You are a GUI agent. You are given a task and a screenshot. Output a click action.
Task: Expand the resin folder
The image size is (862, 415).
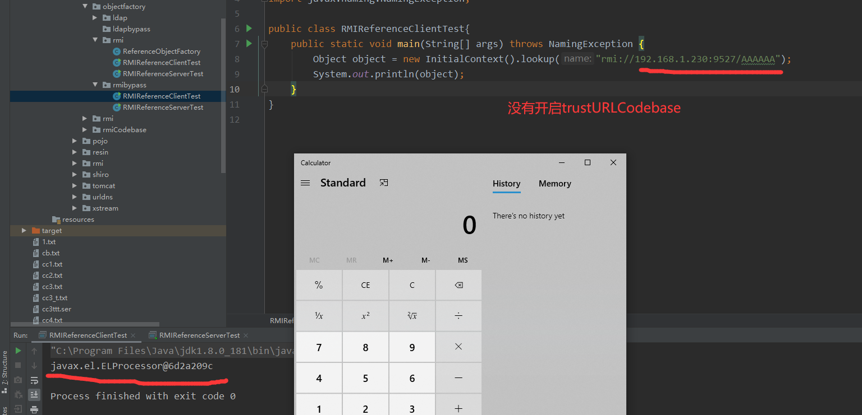point(75,152)
